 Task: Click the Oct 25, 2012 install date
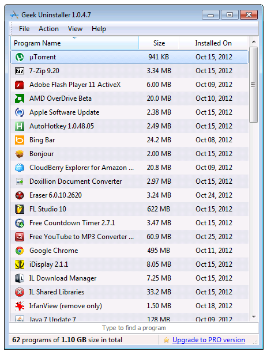click(x=214, y=237)
